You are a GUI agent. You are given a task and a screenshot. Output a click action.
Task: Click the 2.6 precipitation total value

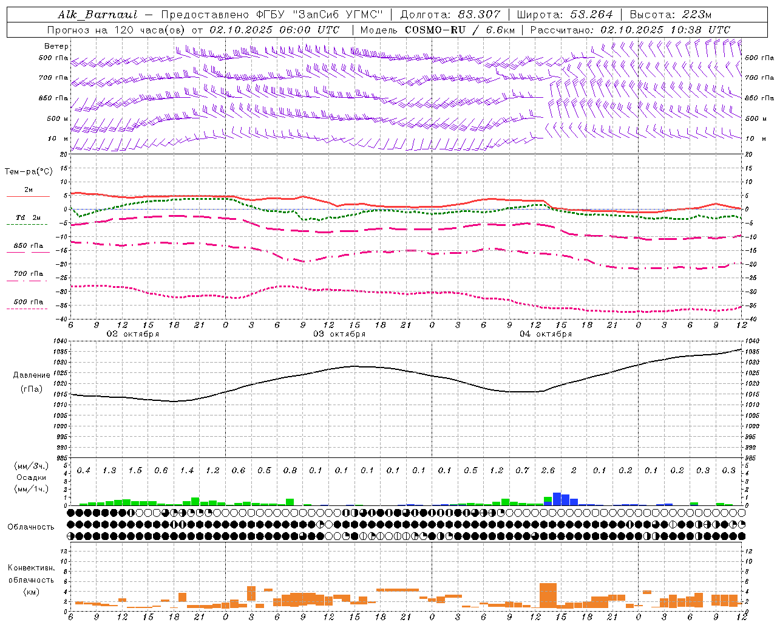(548, 470)
